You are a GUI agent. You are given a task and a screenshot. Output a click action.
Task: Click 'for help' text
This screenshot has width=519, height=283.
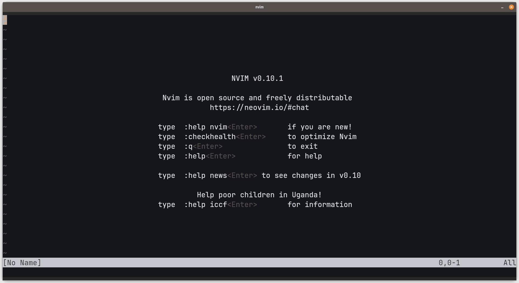point(305,156)
